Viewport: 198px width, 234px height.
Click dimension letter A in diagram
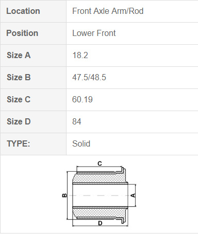tap(134, 195)
